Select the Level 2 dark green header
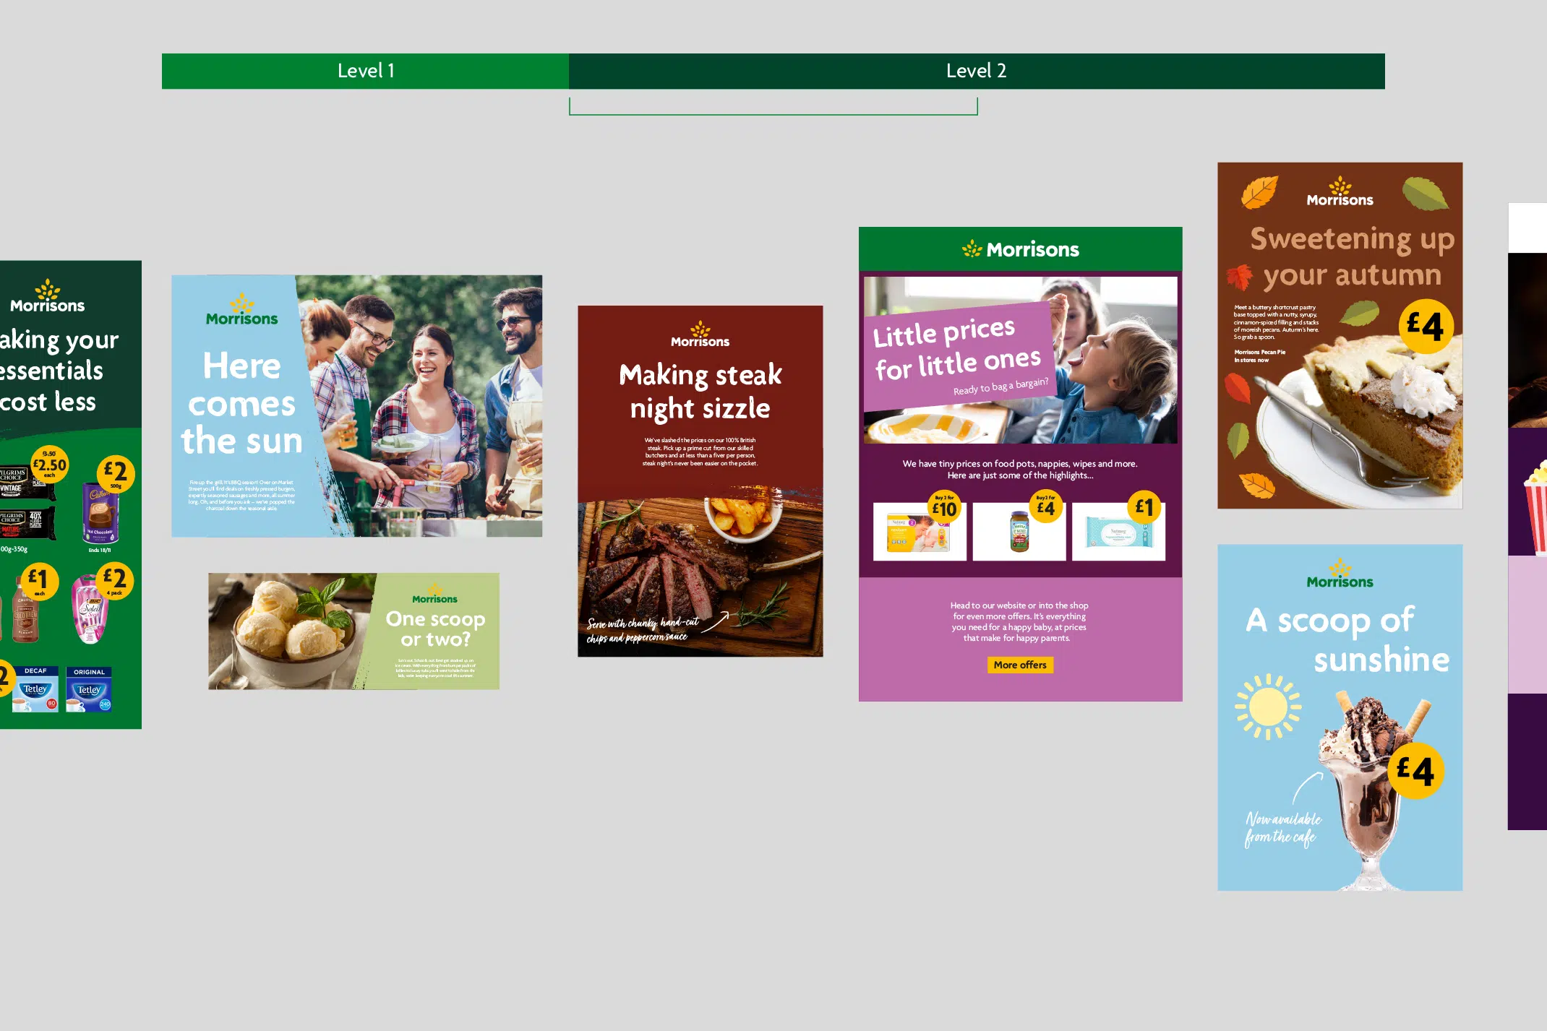 click(976, 71)
